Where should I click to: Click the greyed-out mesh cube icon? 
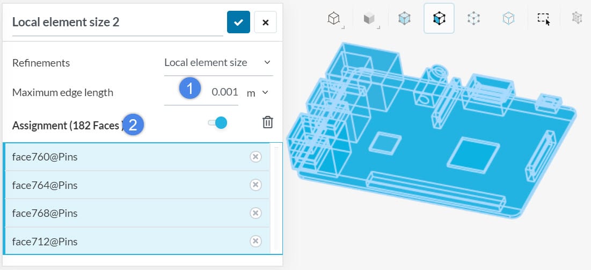(577, 19)
